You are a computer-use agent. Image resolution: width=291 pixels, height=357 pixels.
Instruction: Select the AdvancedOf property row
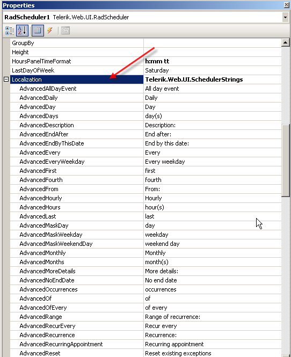pos(77,298)
